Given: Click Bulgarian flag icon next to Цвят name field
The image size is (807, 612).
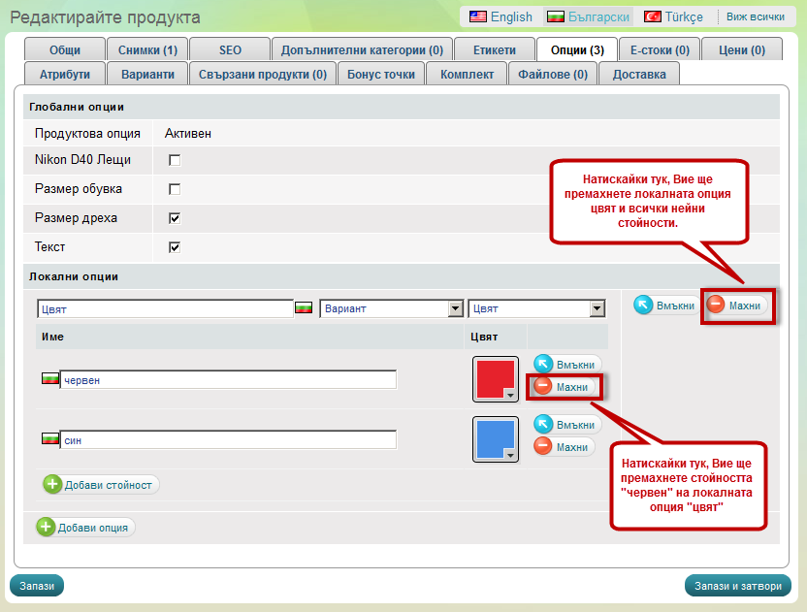Looking at the screenshot, I should point(304,308).
